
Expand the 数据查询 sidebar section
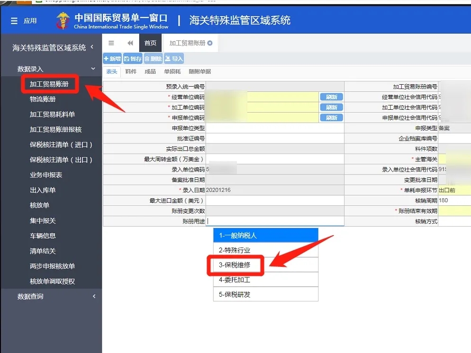tap(94, 296)
